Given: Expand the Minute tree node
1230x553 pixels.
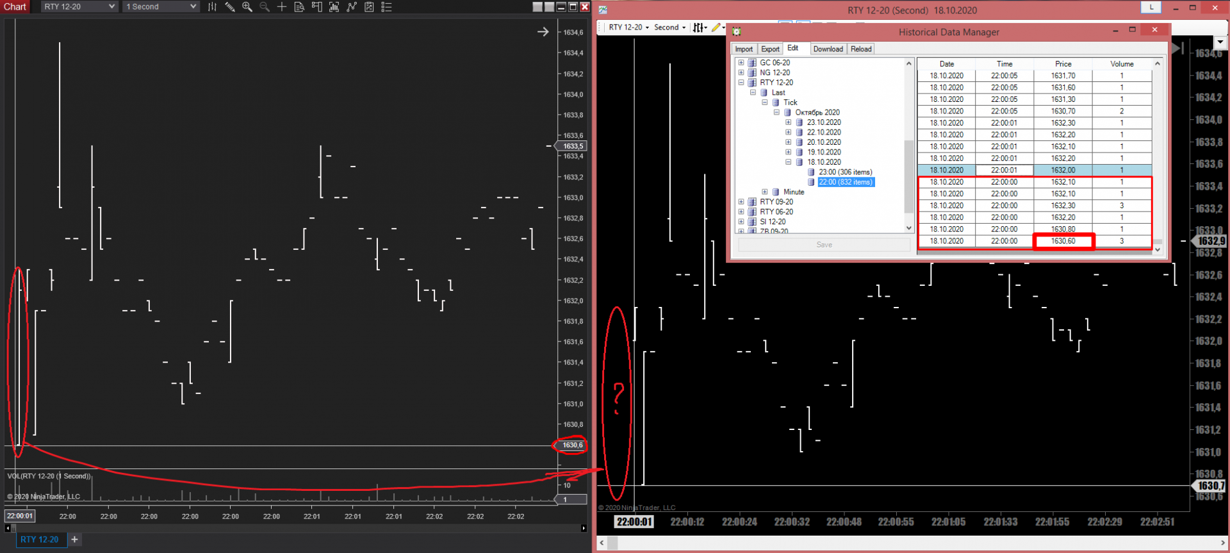Looking at the screenshot, I should [x=765, y=192].
